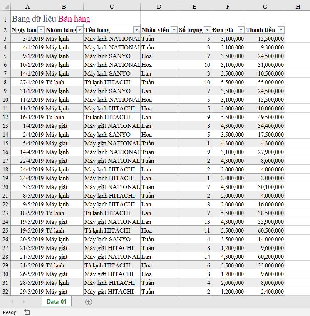
Task: Click quantity cell showing 13
Action: 194,222
